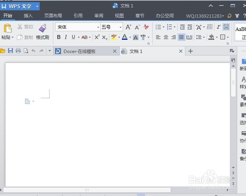Click the Cut scissors icon

(x=19, y=27)
